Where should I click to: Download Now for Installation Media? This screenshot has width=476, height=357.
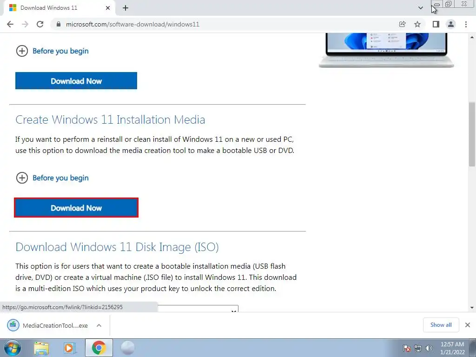coord(76,208)
